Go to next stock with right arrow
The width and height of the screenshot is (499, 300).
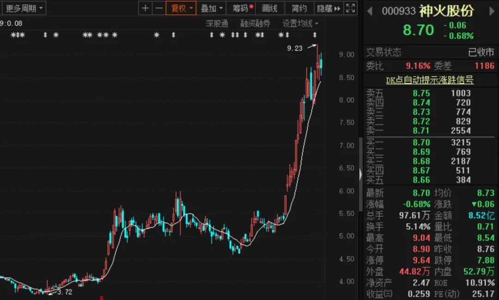pos(492,11)
